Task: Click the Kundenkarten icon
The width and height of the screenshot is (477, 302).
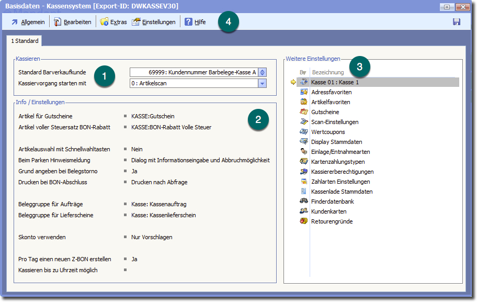Action: click(303, 211)
